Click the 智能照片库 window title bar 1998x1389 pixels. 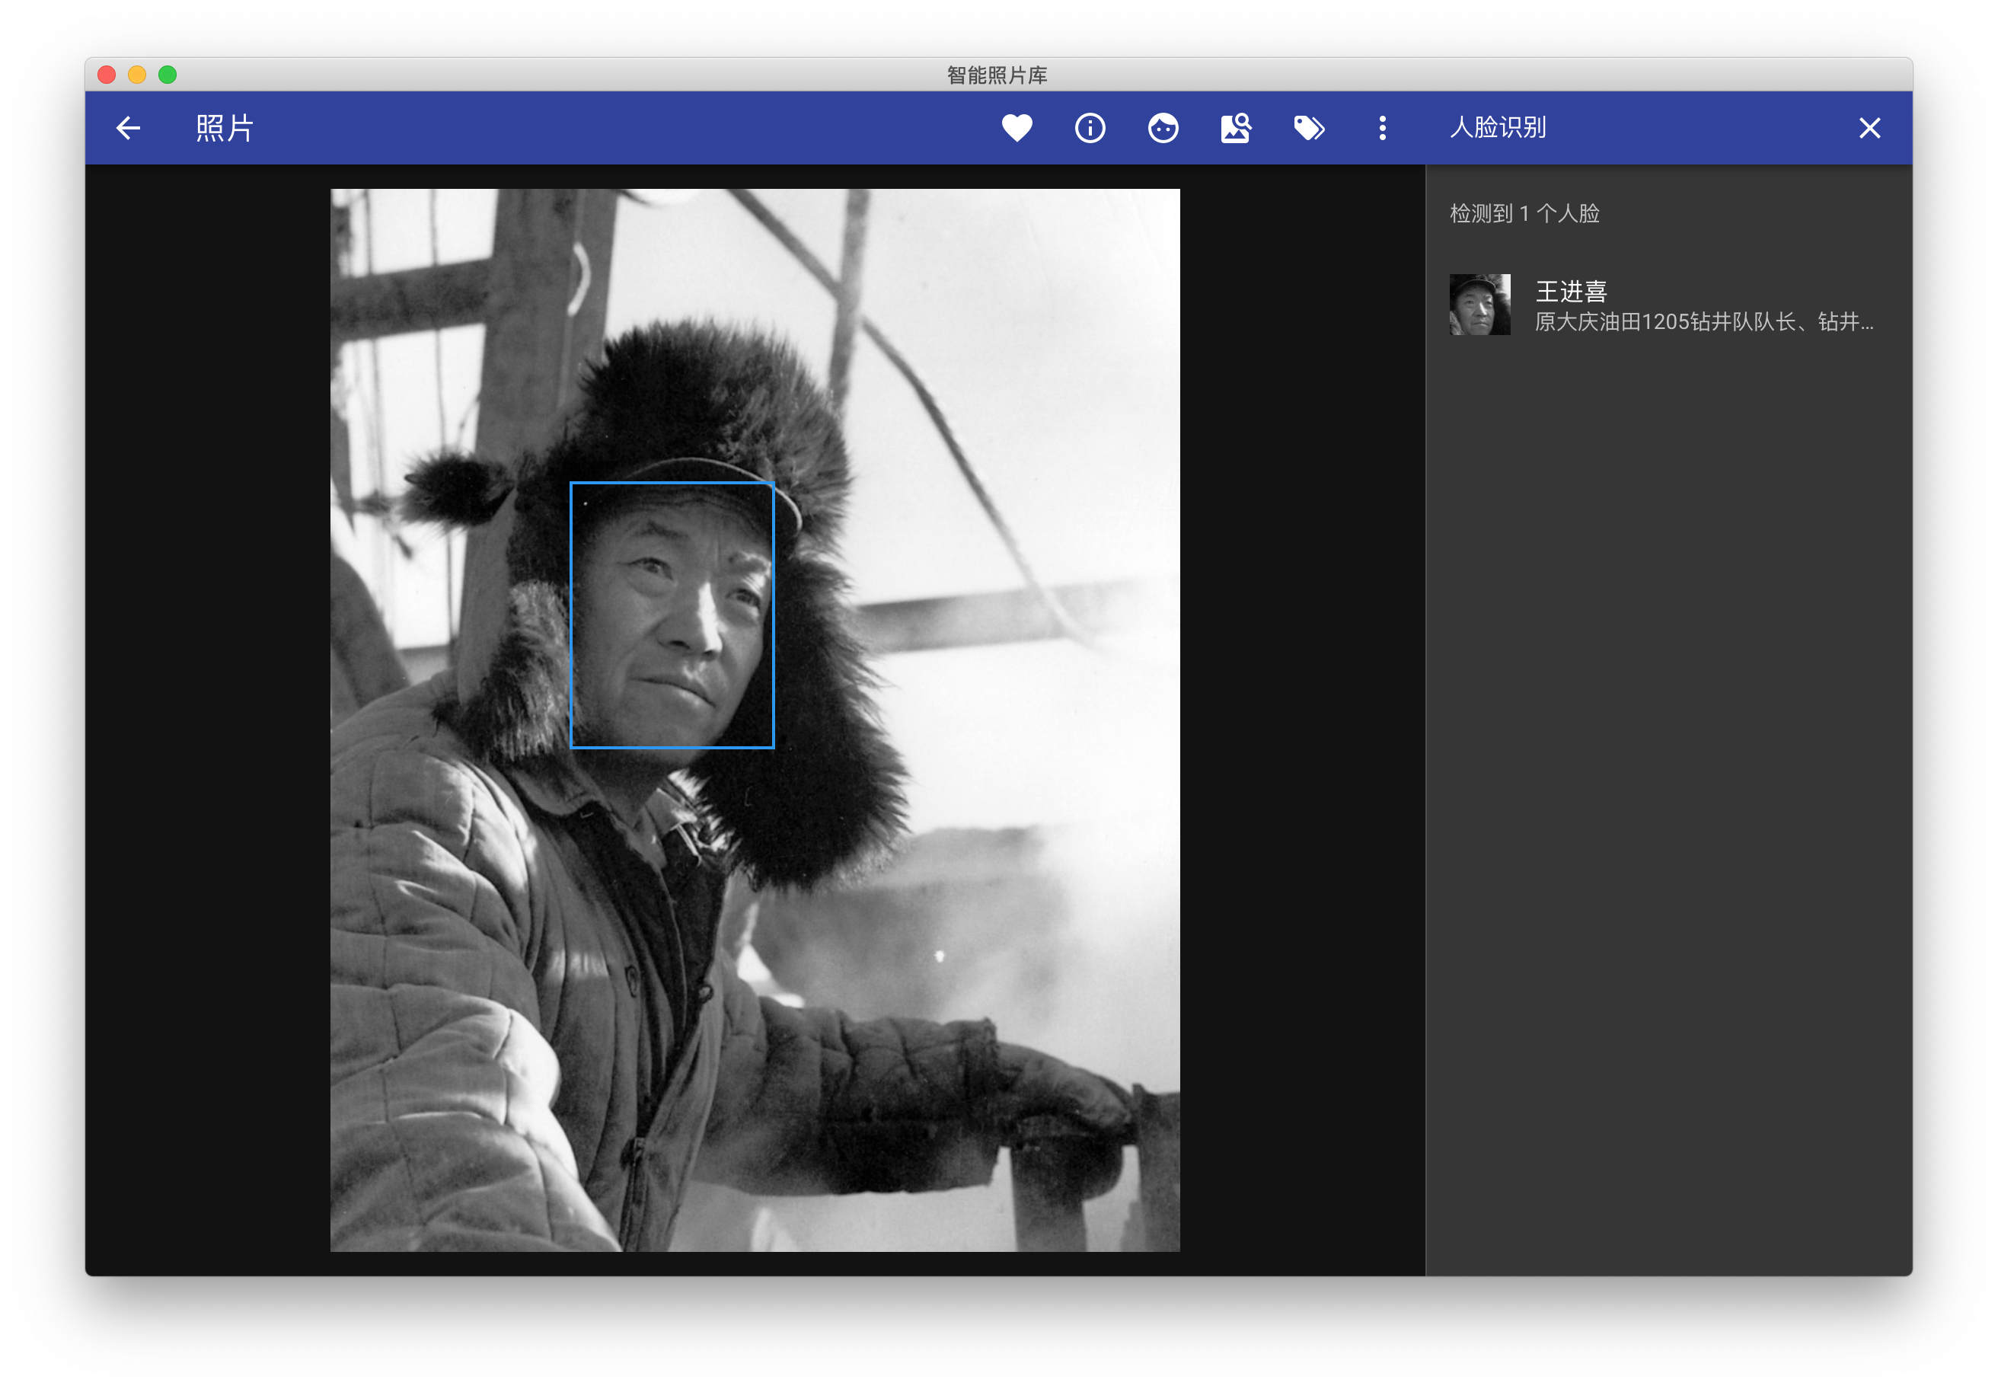[x=997, y=75]
